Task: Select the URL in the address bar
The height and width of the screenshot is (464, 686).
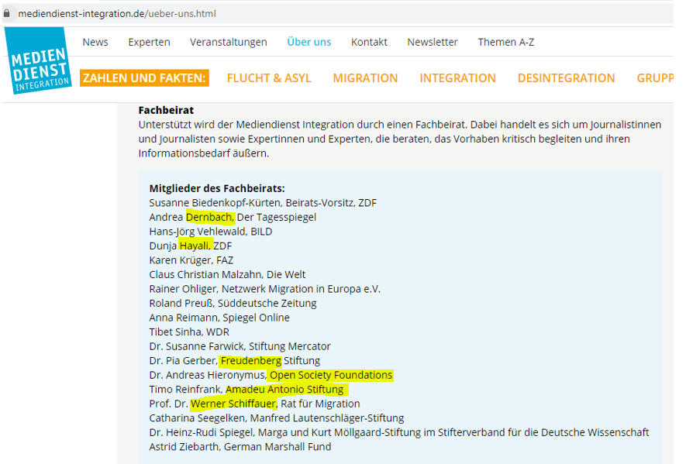Action: (x=117, y=14)
